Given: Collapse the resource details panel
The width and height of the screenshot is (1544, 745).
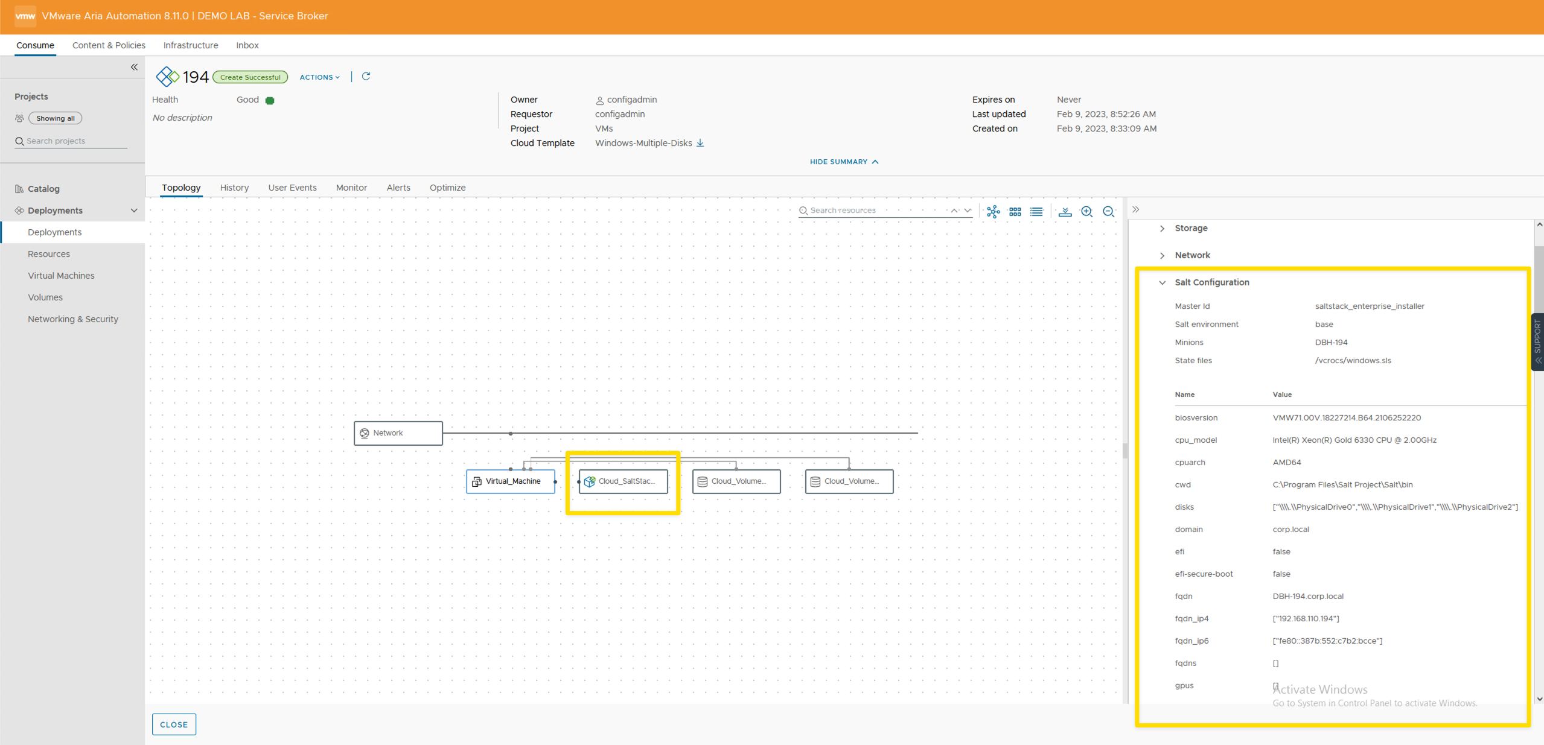Looking at the screenshot, I should pyautogui.click(x=1135, y=209).
